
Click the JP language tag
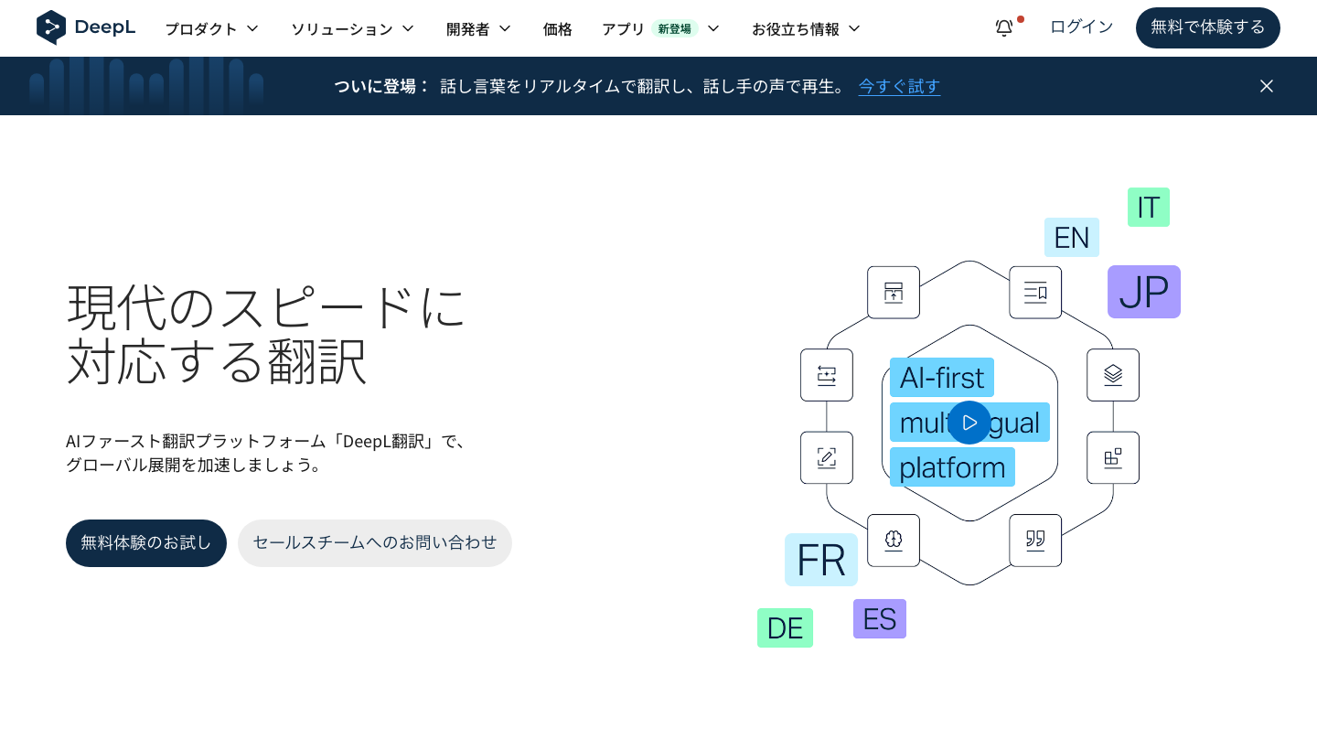pos(1144,292)
